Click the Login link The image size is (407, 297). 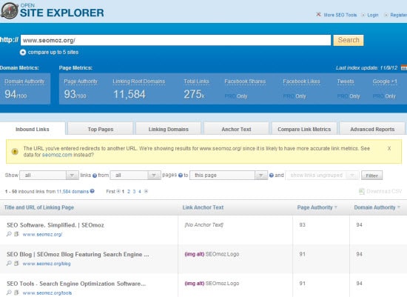(373, 15)
